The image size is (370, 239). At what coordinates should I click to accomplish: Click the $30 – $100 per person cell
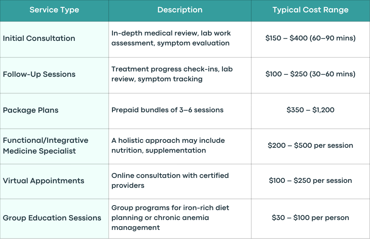coord(310,218)
